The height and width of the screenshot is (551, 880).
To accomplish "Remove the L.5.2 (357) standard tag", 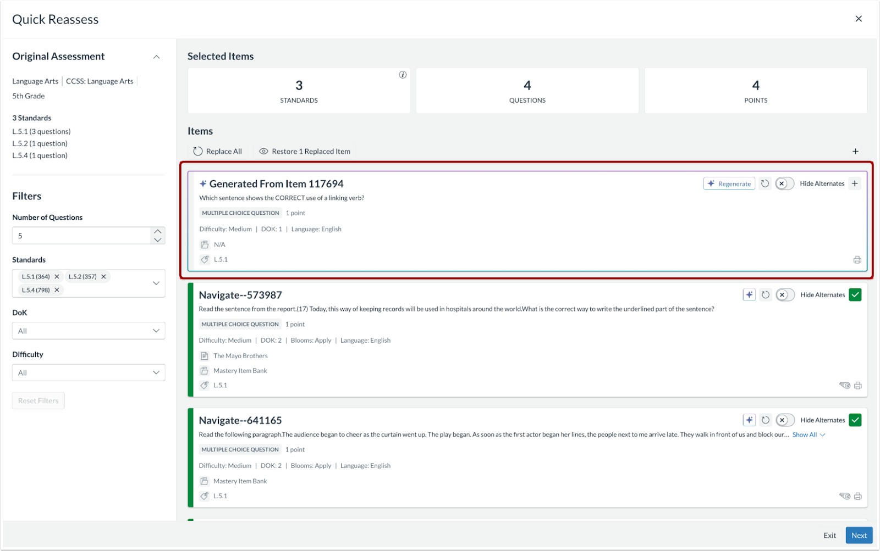I will click(103, 276).
